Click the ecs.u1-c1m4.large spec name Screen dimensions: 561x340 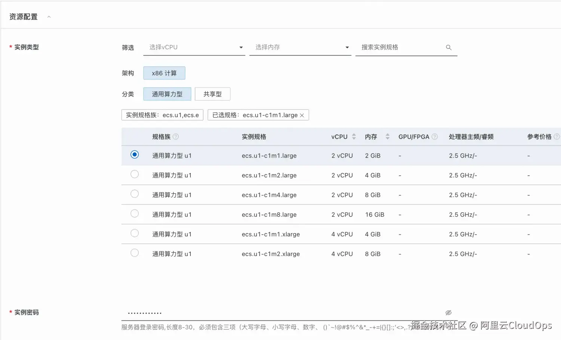tap(269, 195)
